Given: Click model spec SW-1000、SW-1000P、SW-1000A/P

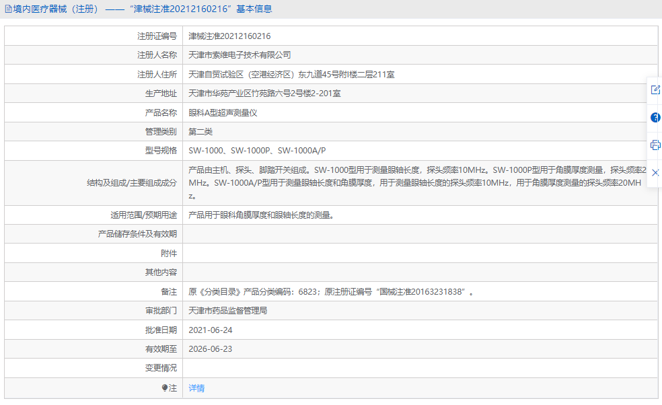Looking at the screenshot, I should tap(257, 151).
